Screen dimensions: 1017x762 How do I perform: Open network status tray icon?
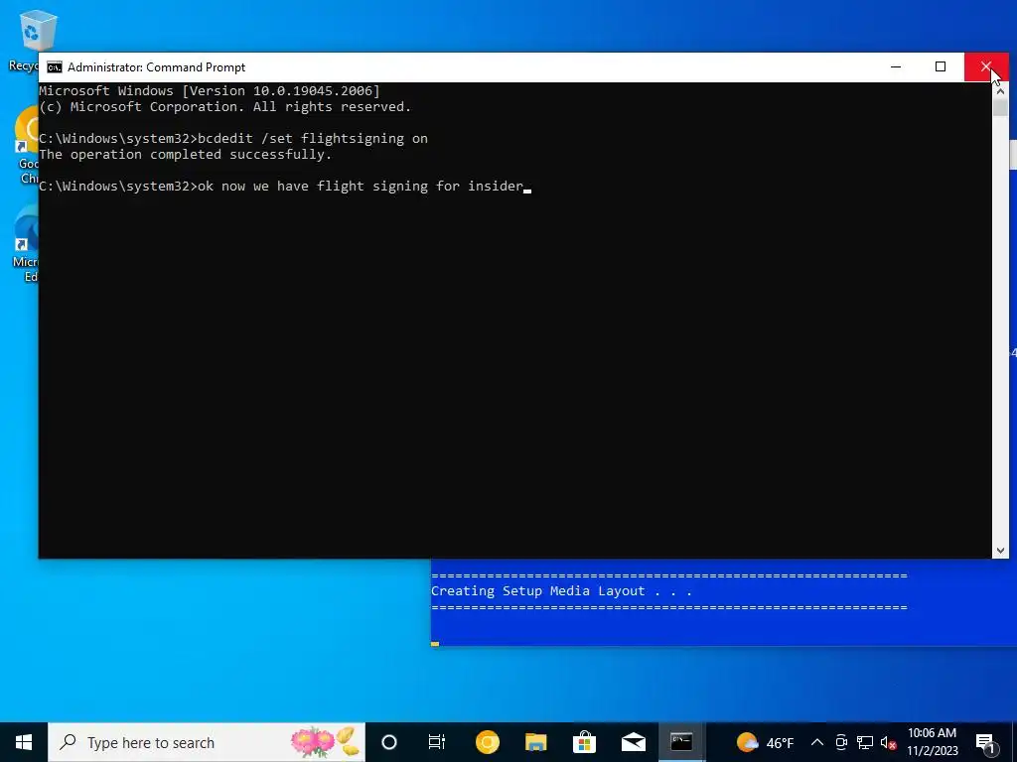(865, 742)
